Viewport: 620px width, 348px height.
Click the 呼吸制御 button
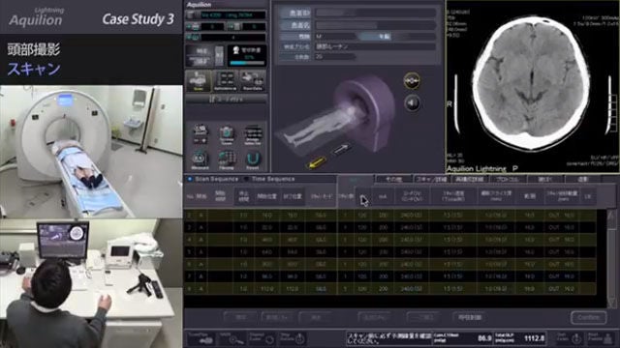469,317
